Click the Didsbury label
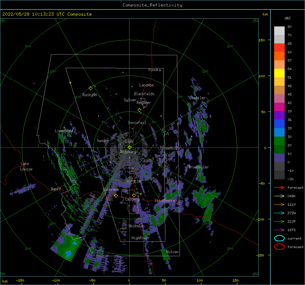Screen dimensions: 305x285 (128, 152)
